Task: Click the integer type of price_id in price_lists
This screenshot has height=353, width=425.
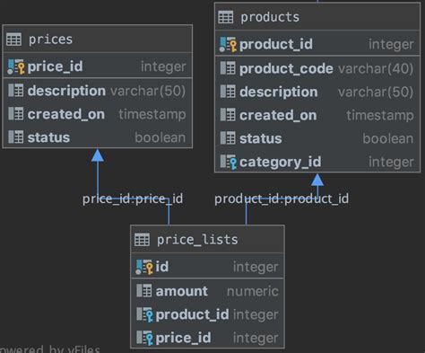Action: point(256,339)
